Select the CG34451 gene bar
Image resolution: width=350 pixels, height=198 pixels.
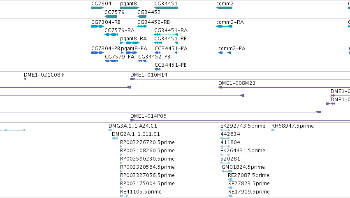166,8
